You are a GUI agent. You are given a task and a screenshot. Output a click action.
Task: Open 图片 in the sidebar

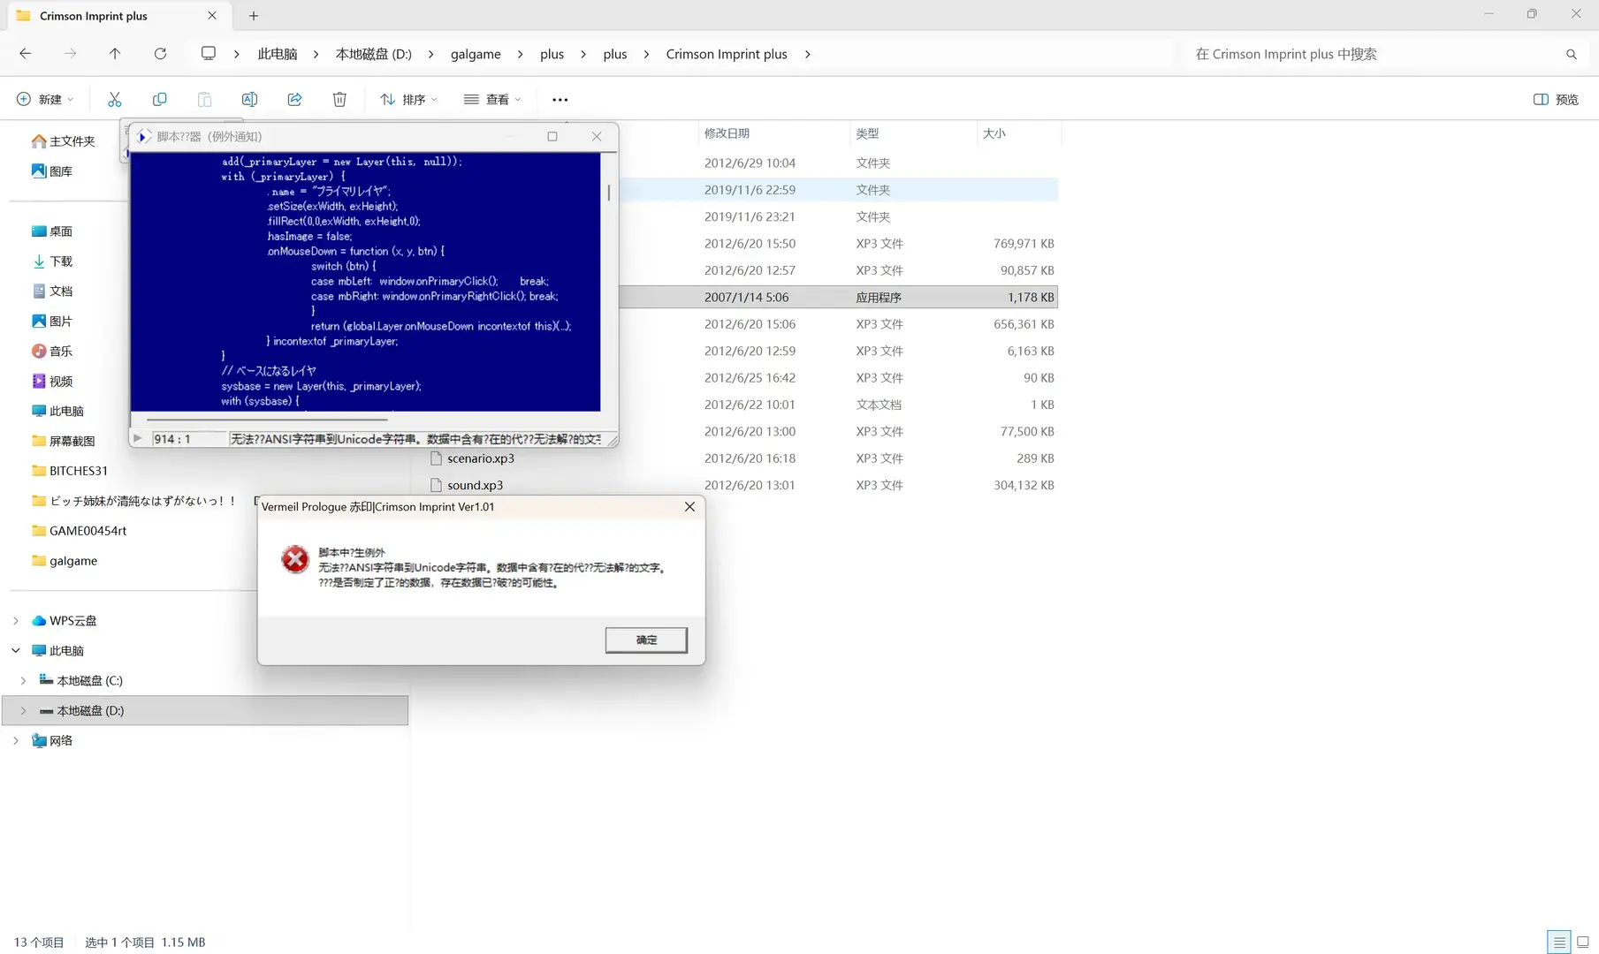click(x=52, y=322)
